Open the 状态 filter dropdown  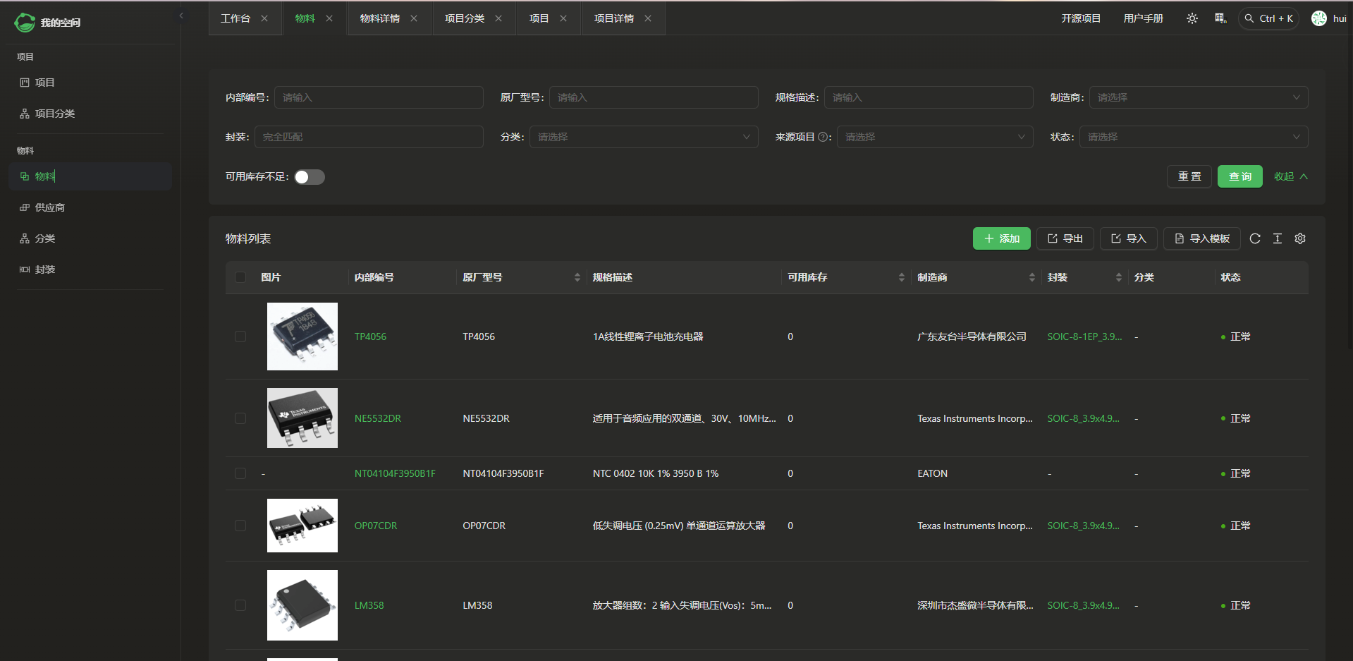[x=1193, y=137]
